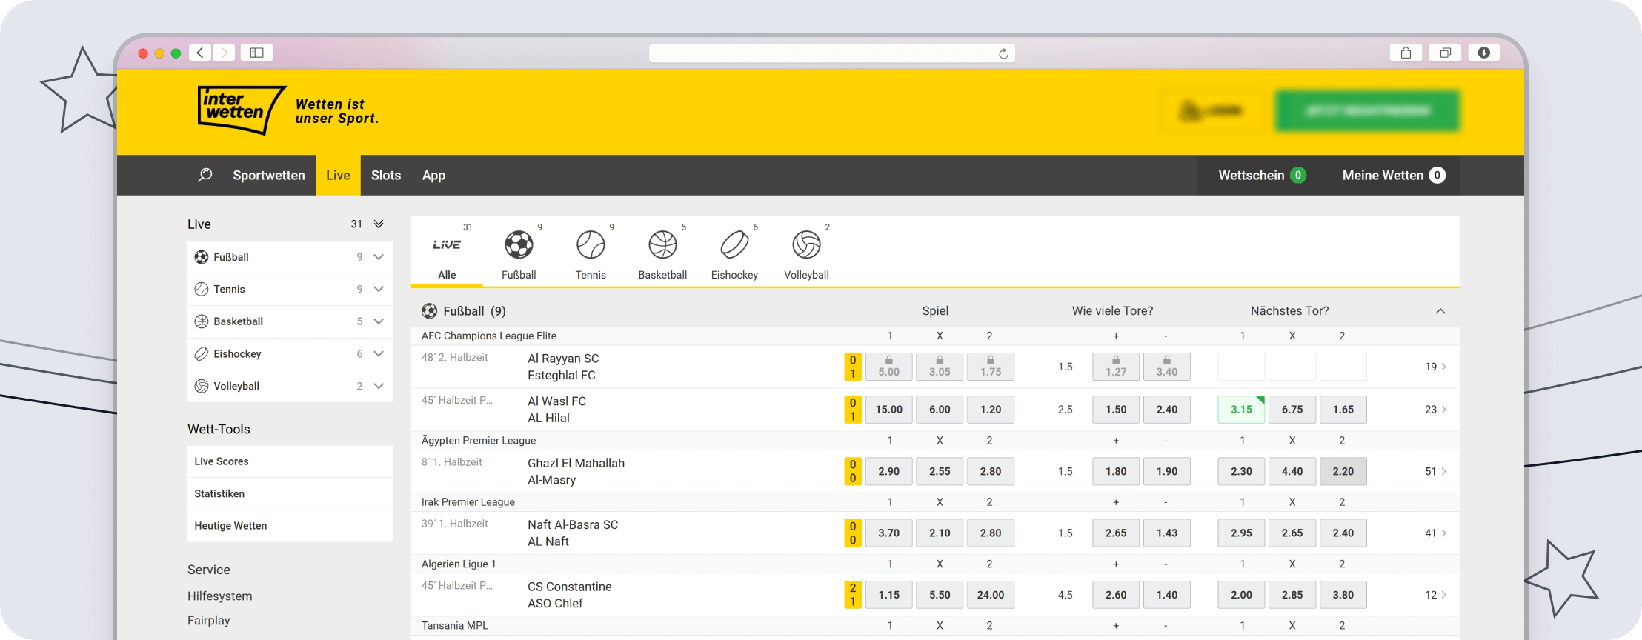This screenshot has height=640, width=1642.
Task: Open the Slots menu
Action: point(386,175)
